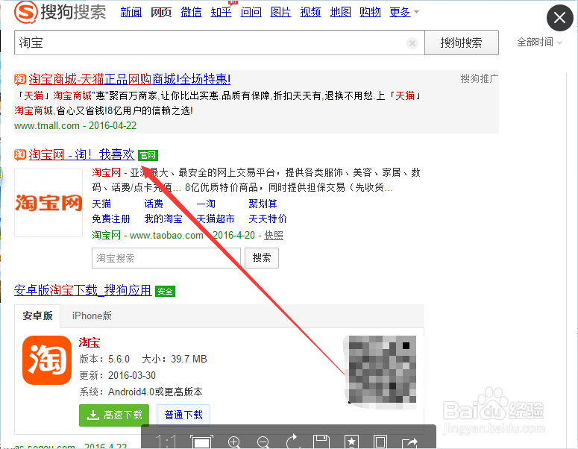578x449 pixels.
Task: Switch to the iPhone版 tab
Action: tap(92, 316)
